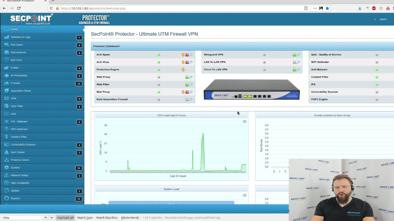Click the browser reload button
Screen dimensions: 394x221
point(19,8)
